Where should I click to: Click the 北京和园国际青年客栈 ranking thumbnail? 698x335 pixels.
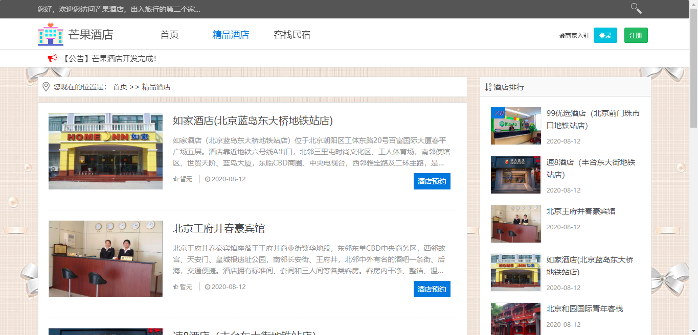(515, 319)
